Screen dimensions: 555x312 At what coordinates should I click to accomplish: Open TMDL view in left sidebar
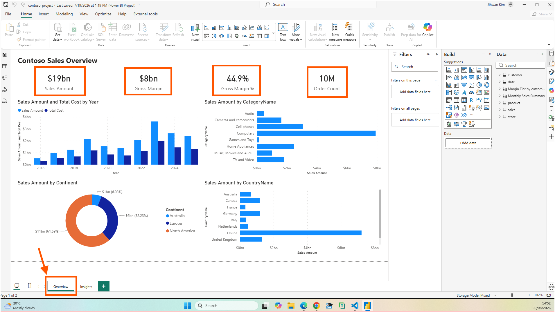(x=5, y=101)
